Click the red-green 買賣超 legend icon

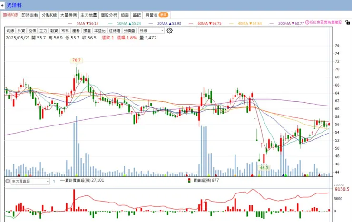[x=189, y=181]
